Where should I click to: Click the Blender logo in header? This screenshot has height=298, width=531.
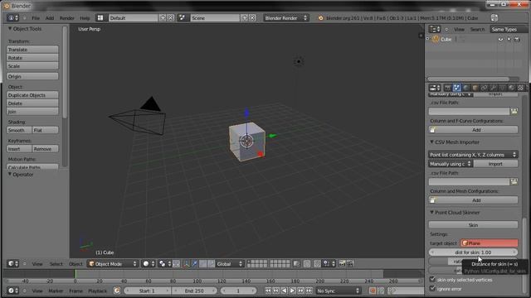321,18
